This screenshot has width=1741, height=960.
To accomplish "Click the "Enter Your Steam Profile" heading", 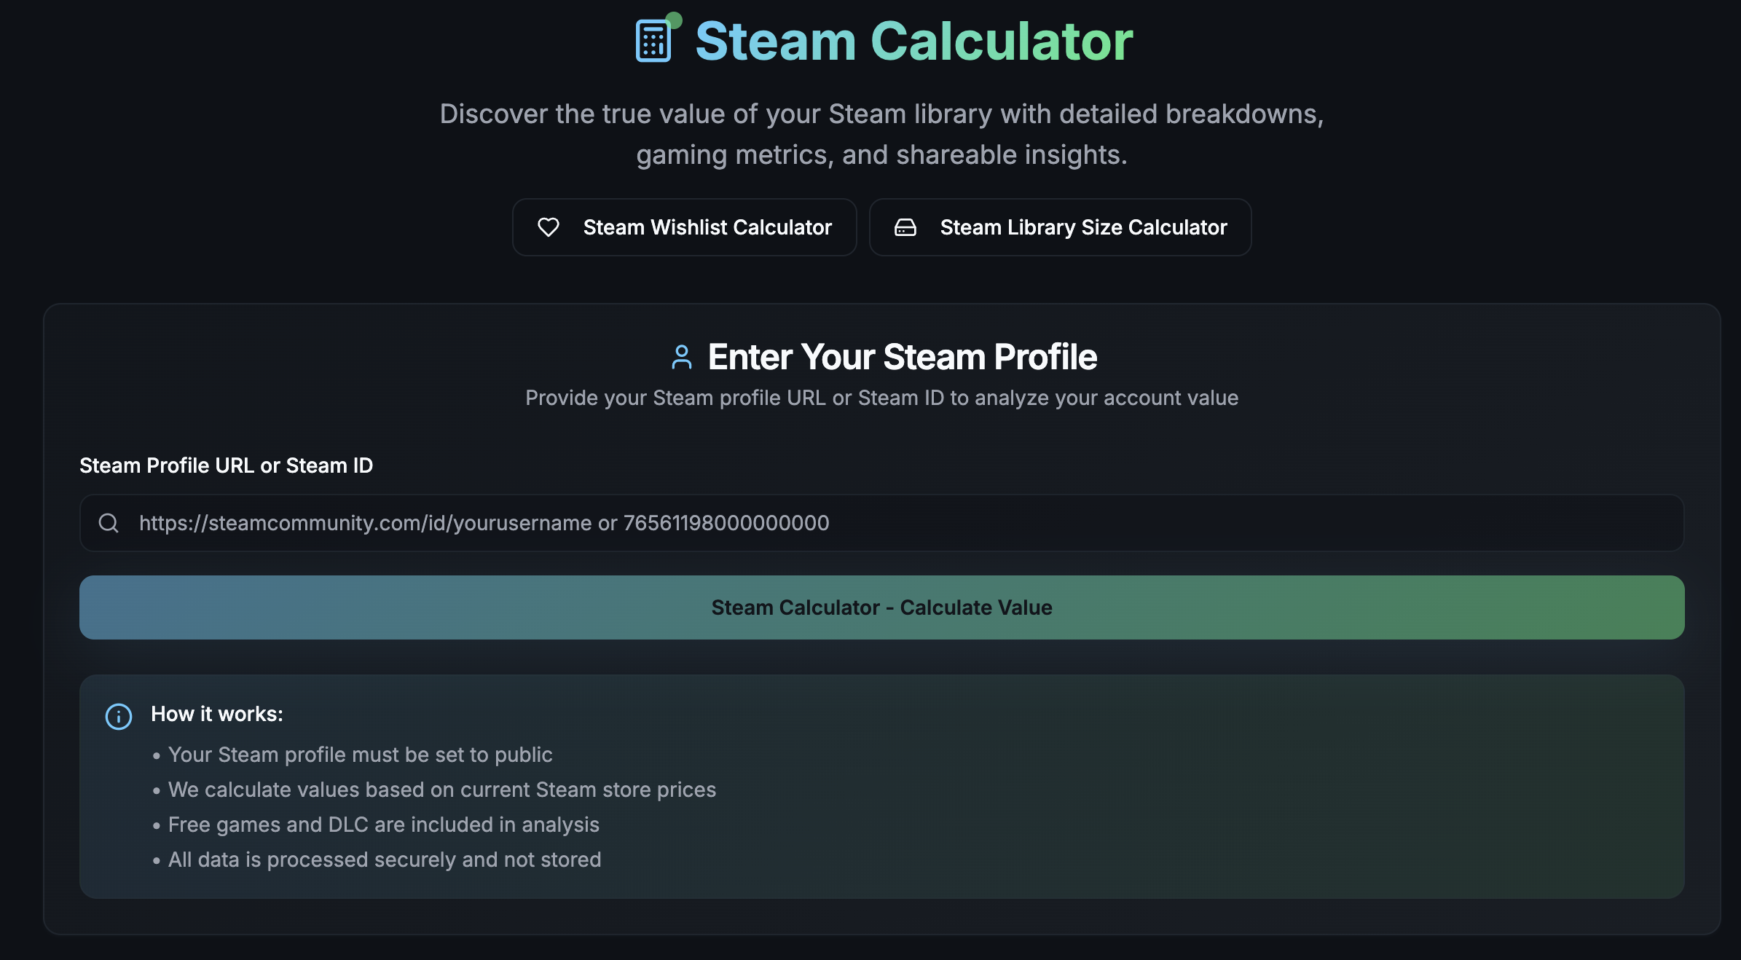I will [x=902, y=357].
